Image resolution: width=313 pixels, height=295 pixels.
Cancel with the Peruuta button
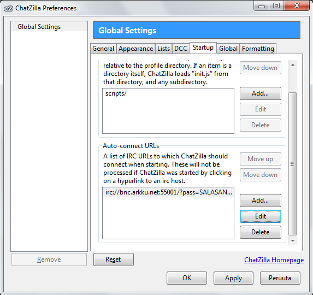pos(280,278)
